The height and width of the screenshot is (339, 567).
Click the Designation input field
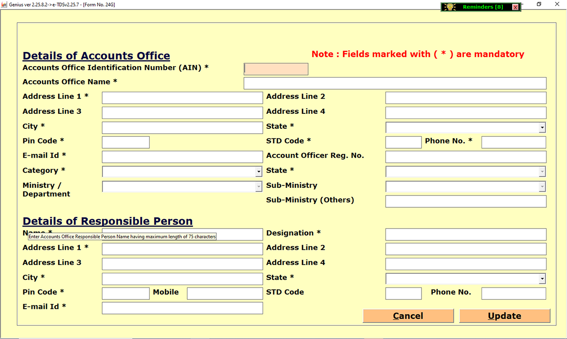pos(465,234)
